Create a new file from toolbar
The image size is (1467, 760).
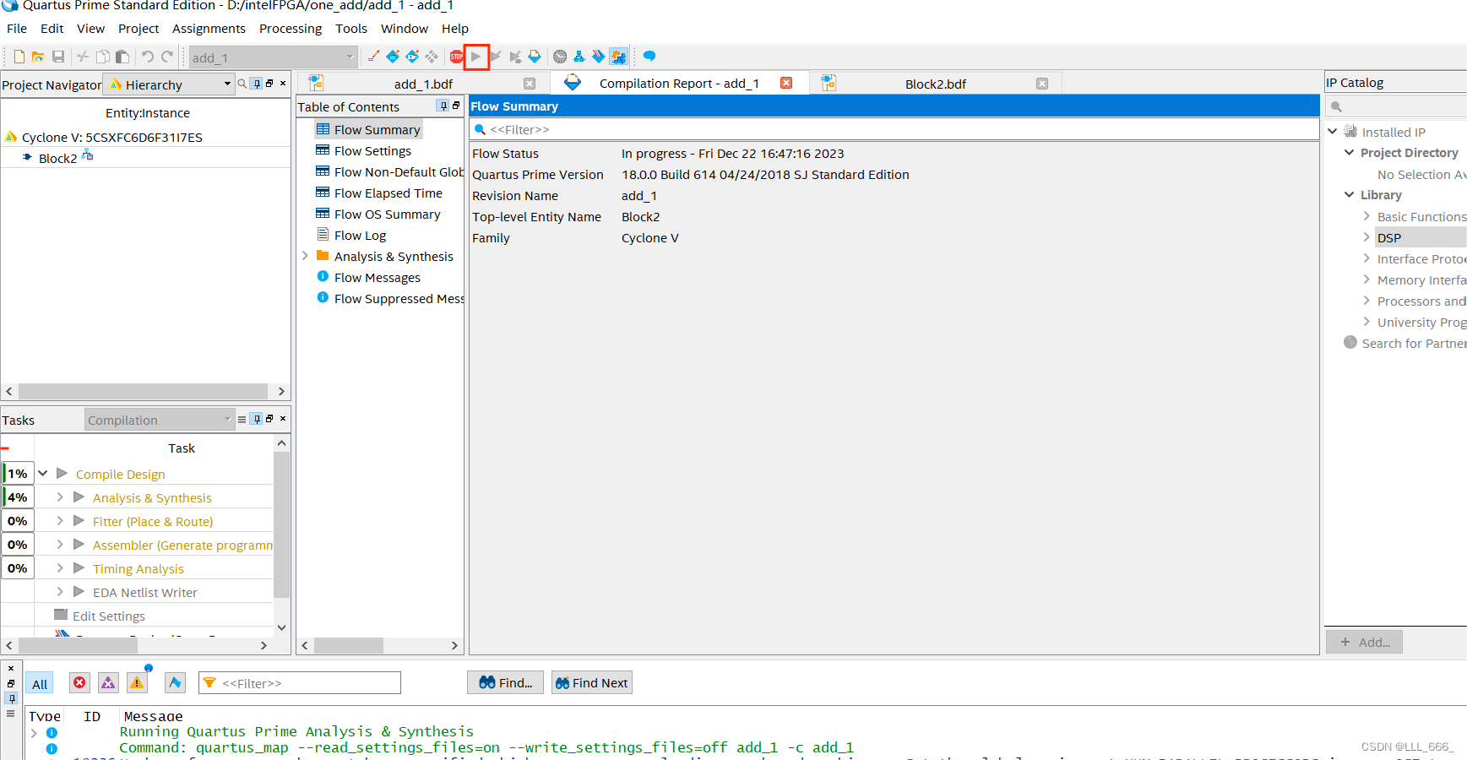pos(19,57)
